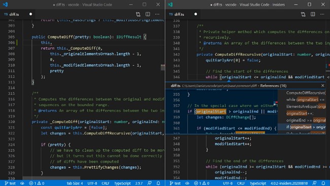Image resolution: width=330 pixels, height=186 pixels.
Task: Open notifications bell in left status bar
Action: click(158, 183)
